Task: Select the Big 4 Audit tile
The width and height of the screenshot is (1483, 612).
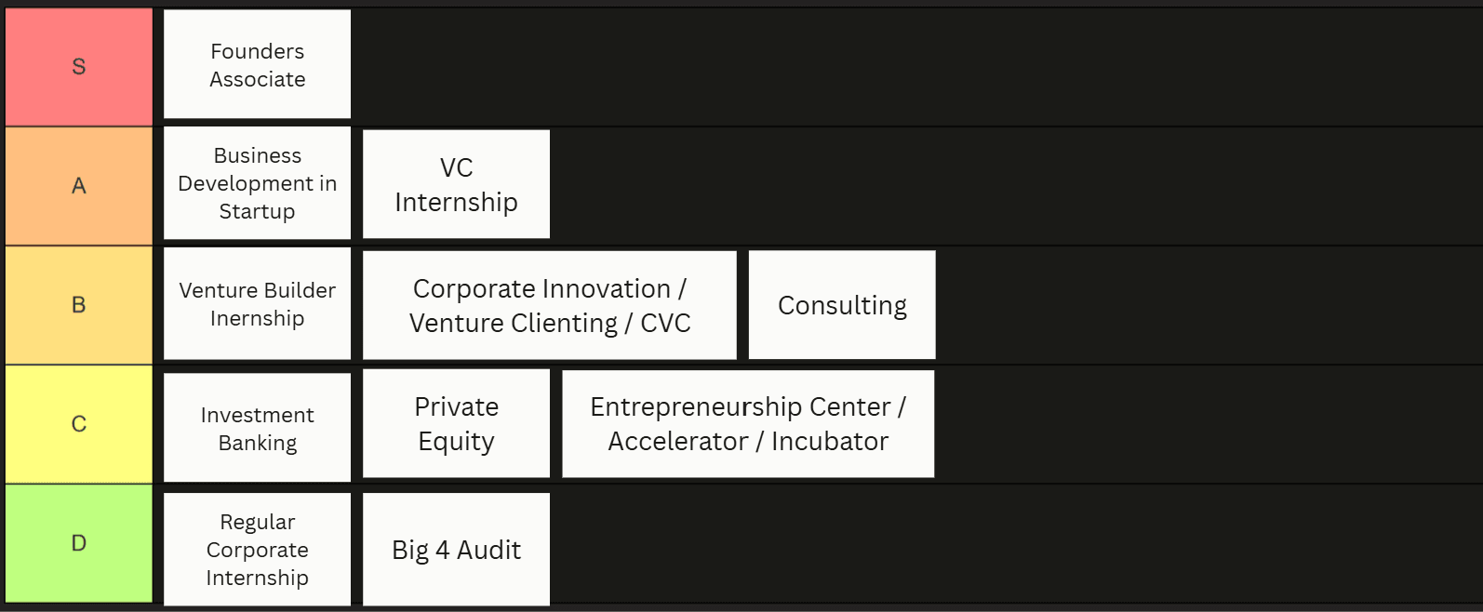Action: (x=456, y=549)
